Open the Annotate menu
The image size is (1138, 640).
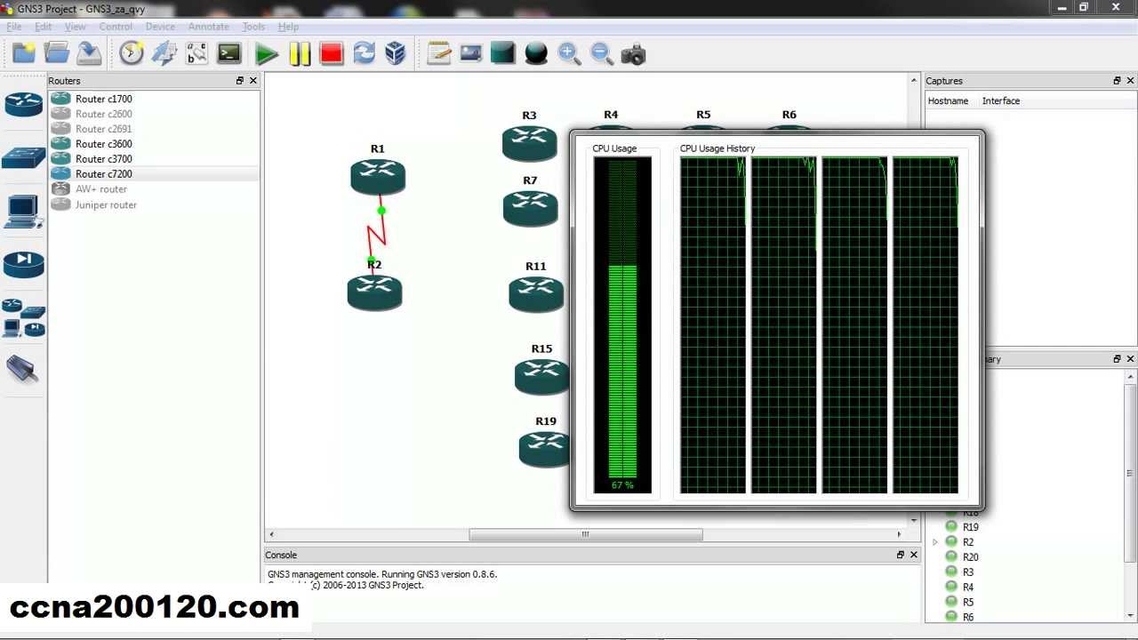[208, 27]
